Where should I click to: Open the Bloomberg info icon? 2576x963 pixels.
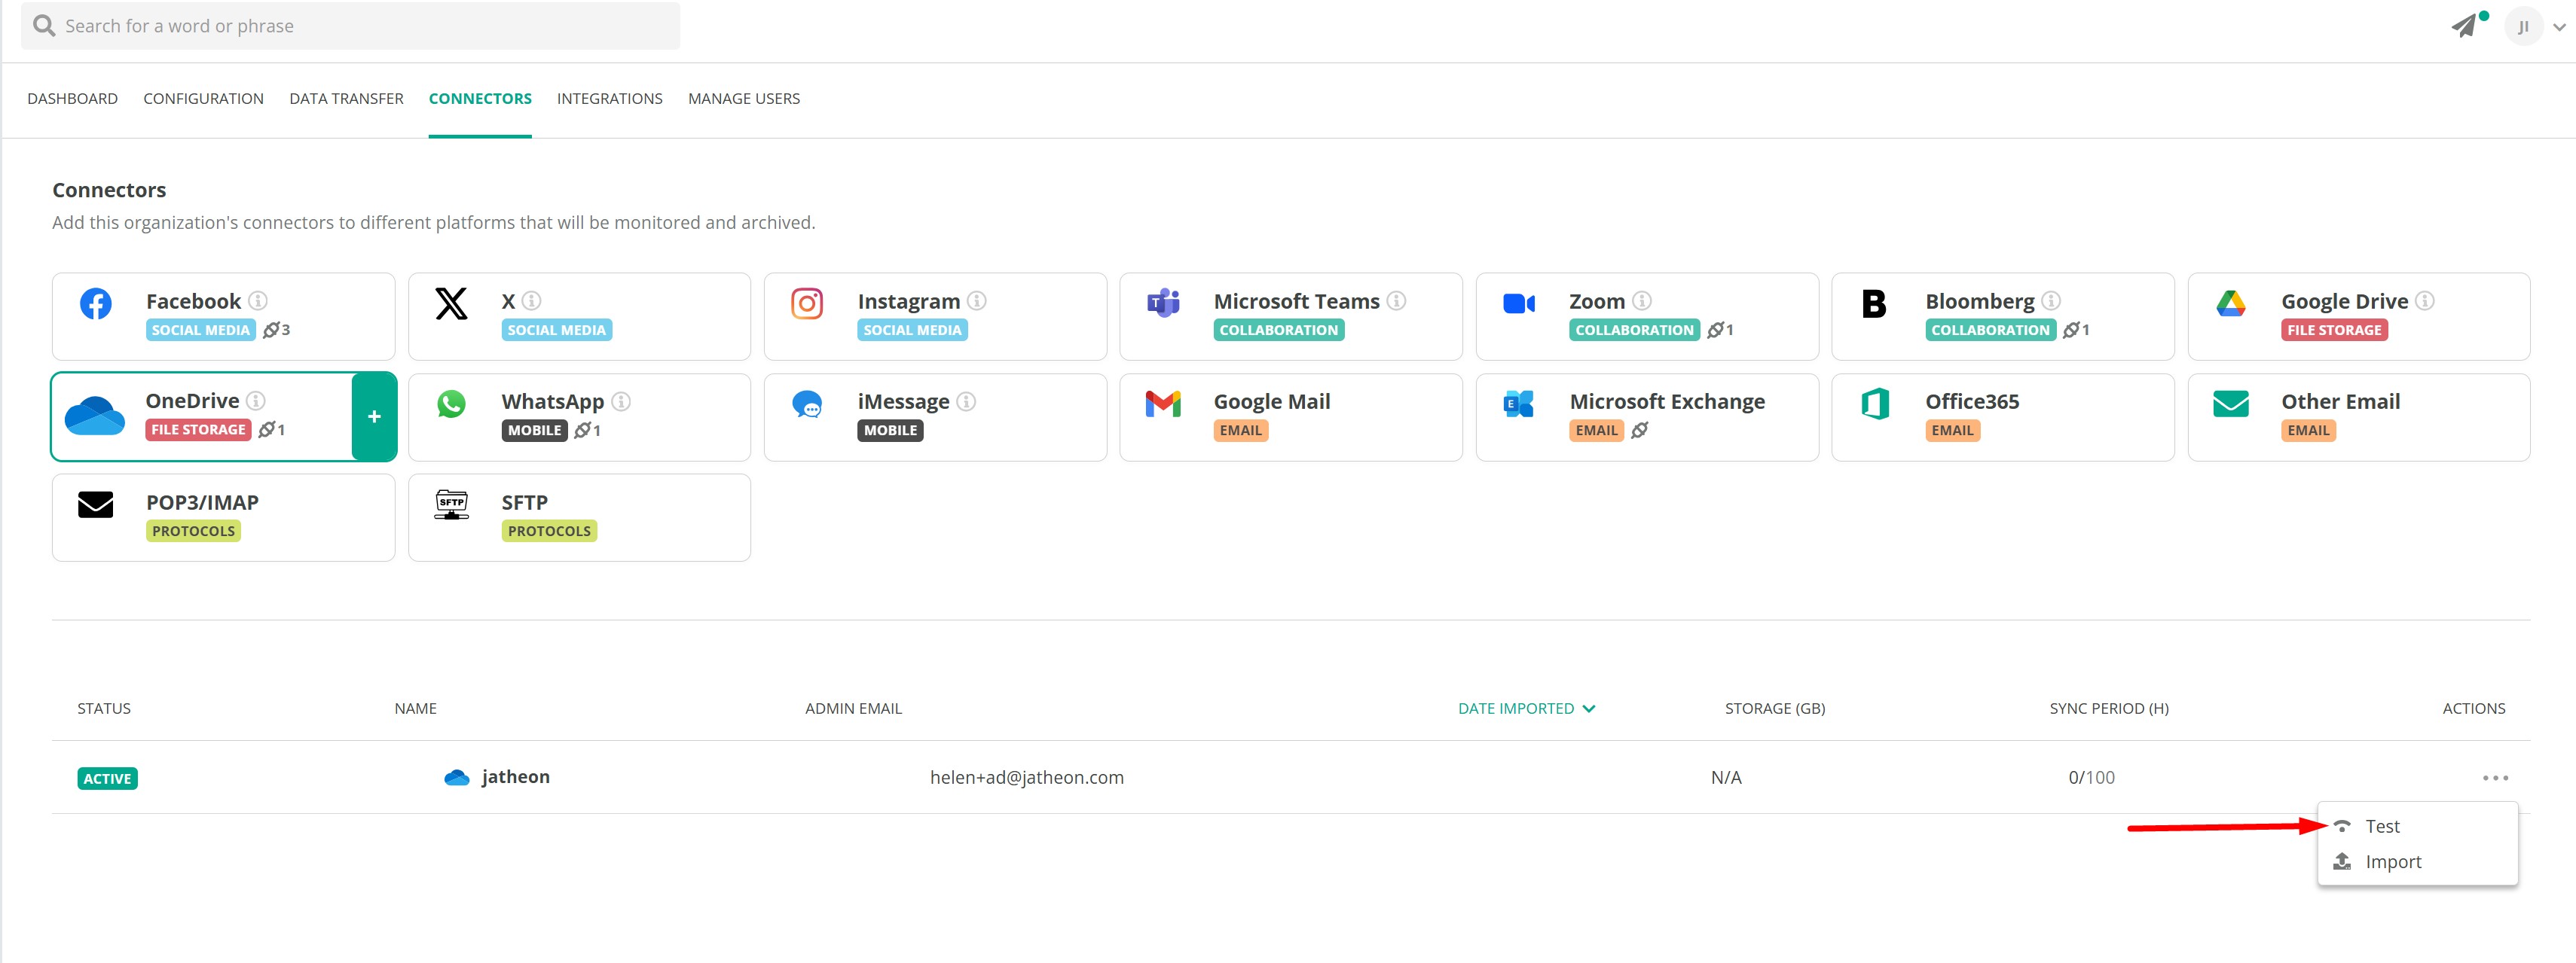pos(2051,300)
